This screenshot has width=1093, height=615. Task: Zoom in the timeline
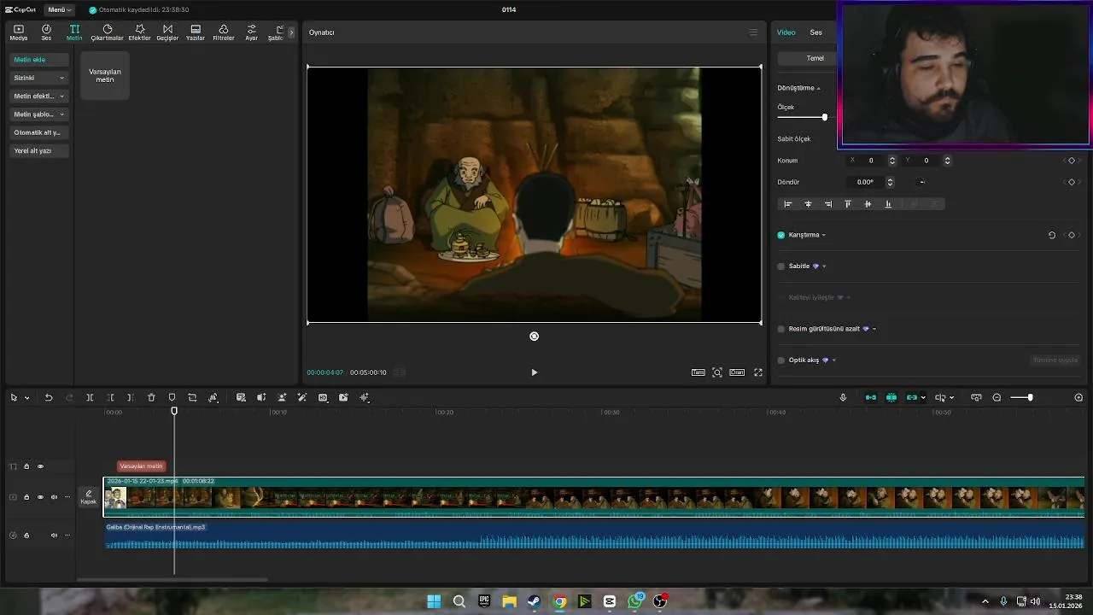pos(1078,397)
